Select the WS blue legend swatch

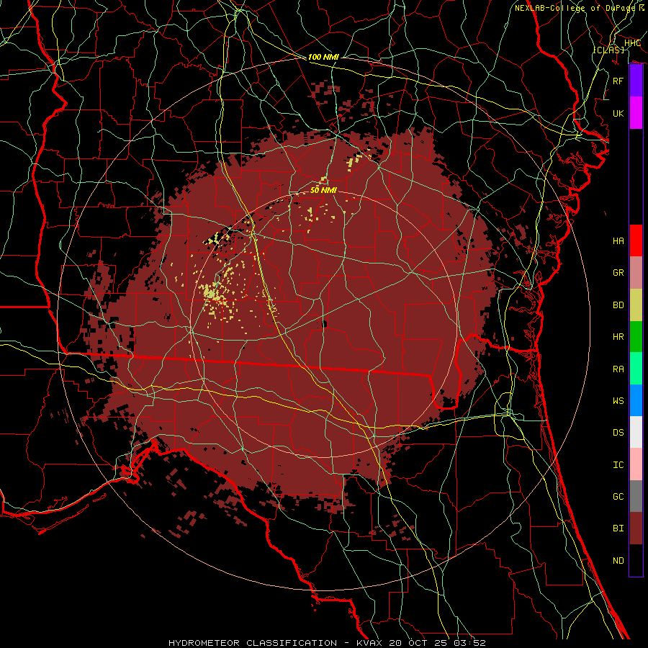pyautogui.click(x=636, y=400)
